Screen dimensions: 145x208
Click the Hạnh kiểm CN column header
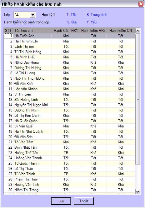(x=121, y=31)
